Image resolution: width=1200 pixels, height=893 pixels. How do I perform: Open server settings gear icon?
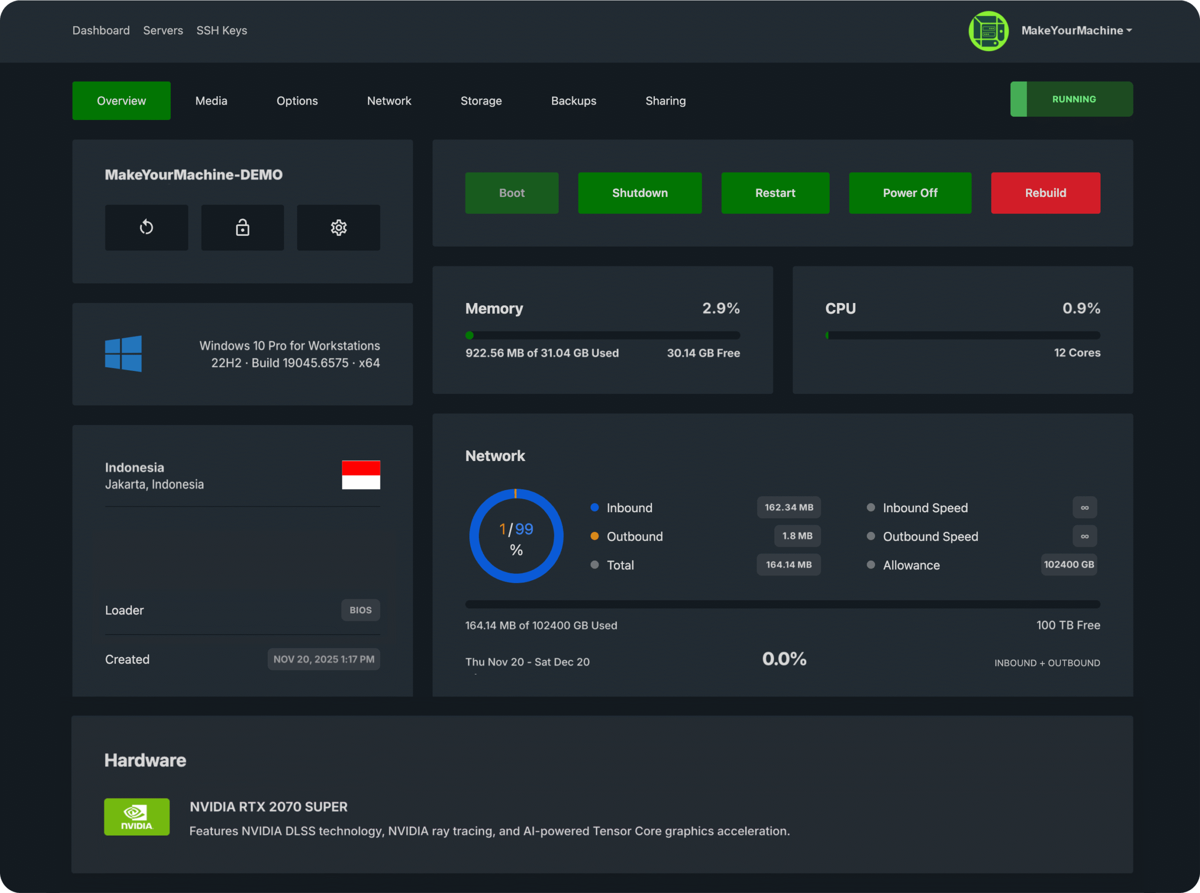[339, 227]
